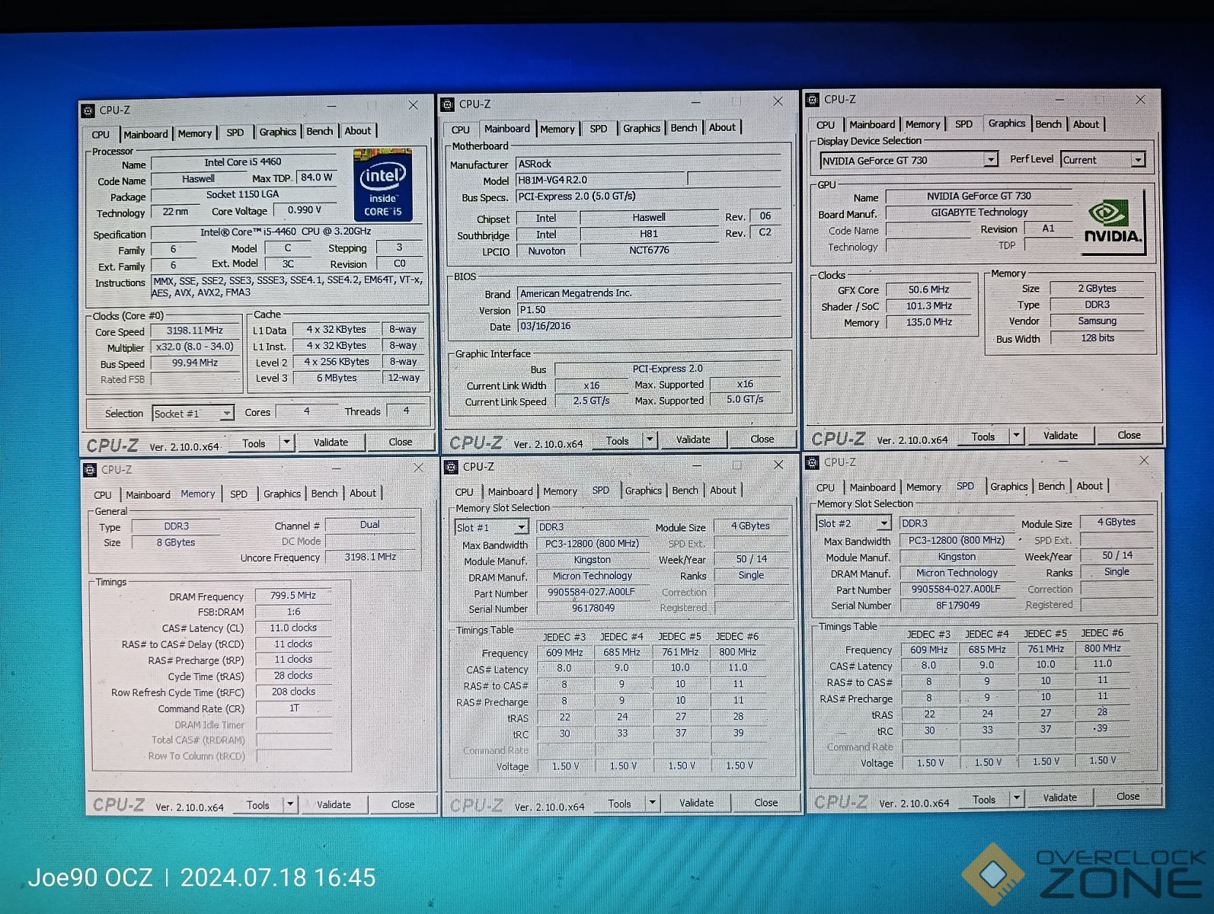Screen dimensions: 1214x914
Task: Click the BIOS version value P1.50
Action: tap(649, 310)
